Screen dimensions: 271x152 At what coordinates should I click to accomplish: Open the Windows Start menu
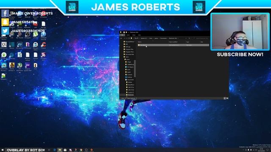click(3, 150)
